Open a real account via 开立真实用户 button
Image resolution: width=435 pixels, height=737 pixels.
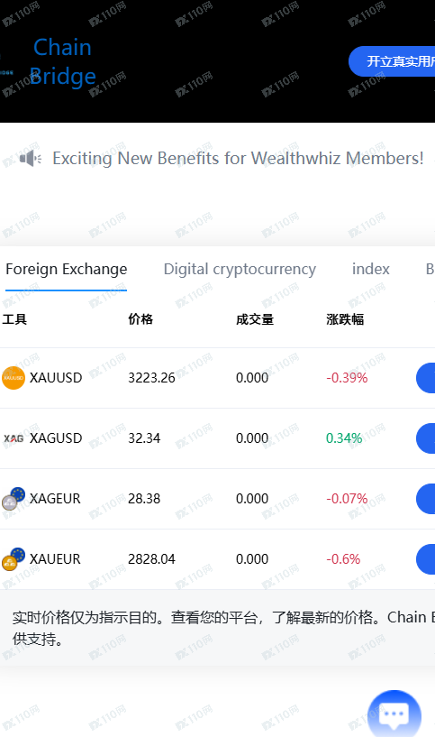click(393, 61)
